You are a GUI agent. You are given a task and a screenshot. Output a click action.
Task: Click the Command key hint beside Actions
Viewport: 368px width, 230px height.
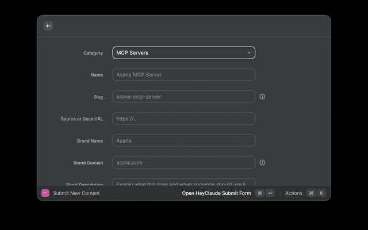point(311,193)
